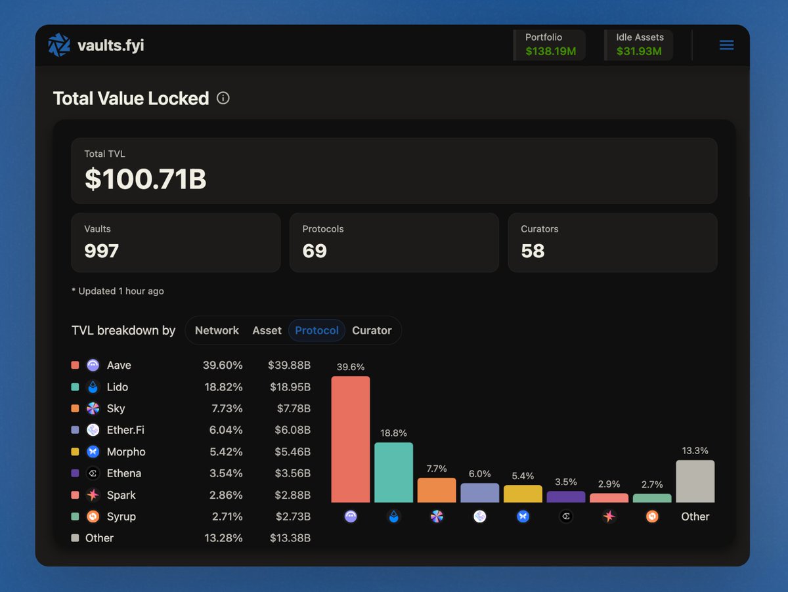
Task: Select the Lido droplet icon
Action: (93, 387)
